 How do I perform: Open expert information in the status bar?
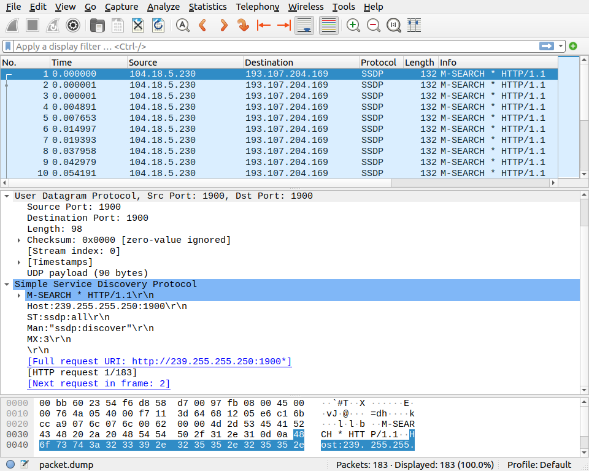pos(10,464)
